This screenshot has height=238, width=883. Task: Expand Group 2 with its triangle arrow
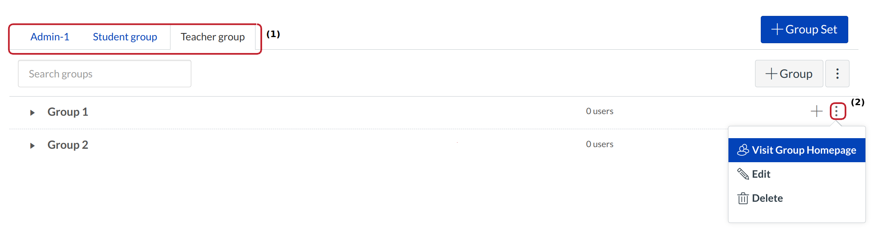click(x=32, y=145)
